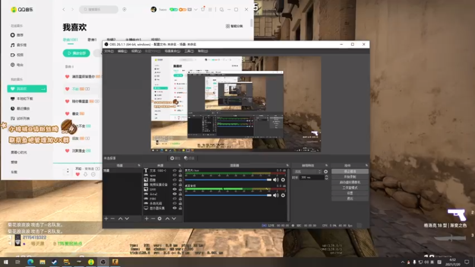
Task: Click the QQ音乐 search field
Action: 99,9
